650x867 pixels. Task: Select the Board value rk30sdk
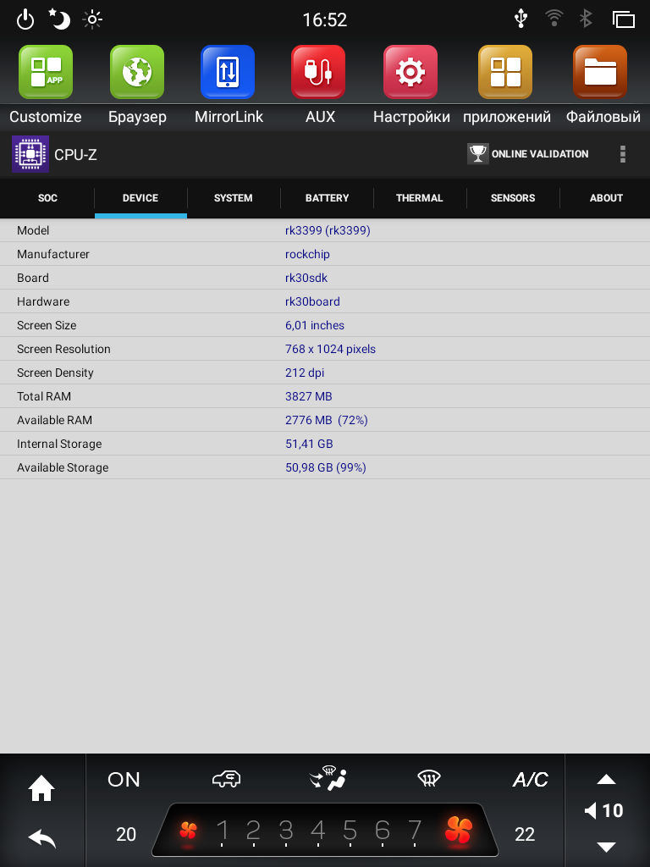[x=306, y=278]
